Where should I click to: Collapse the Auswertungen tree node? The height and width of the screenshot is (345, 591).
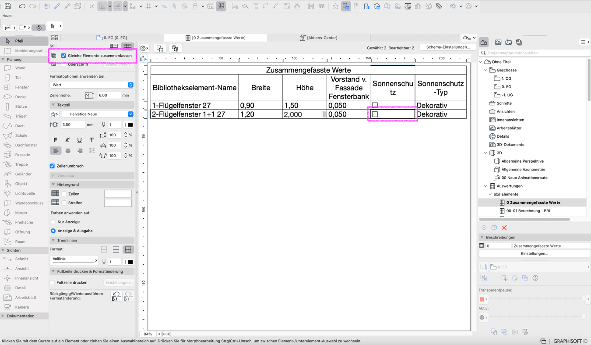tap(485, 186)
